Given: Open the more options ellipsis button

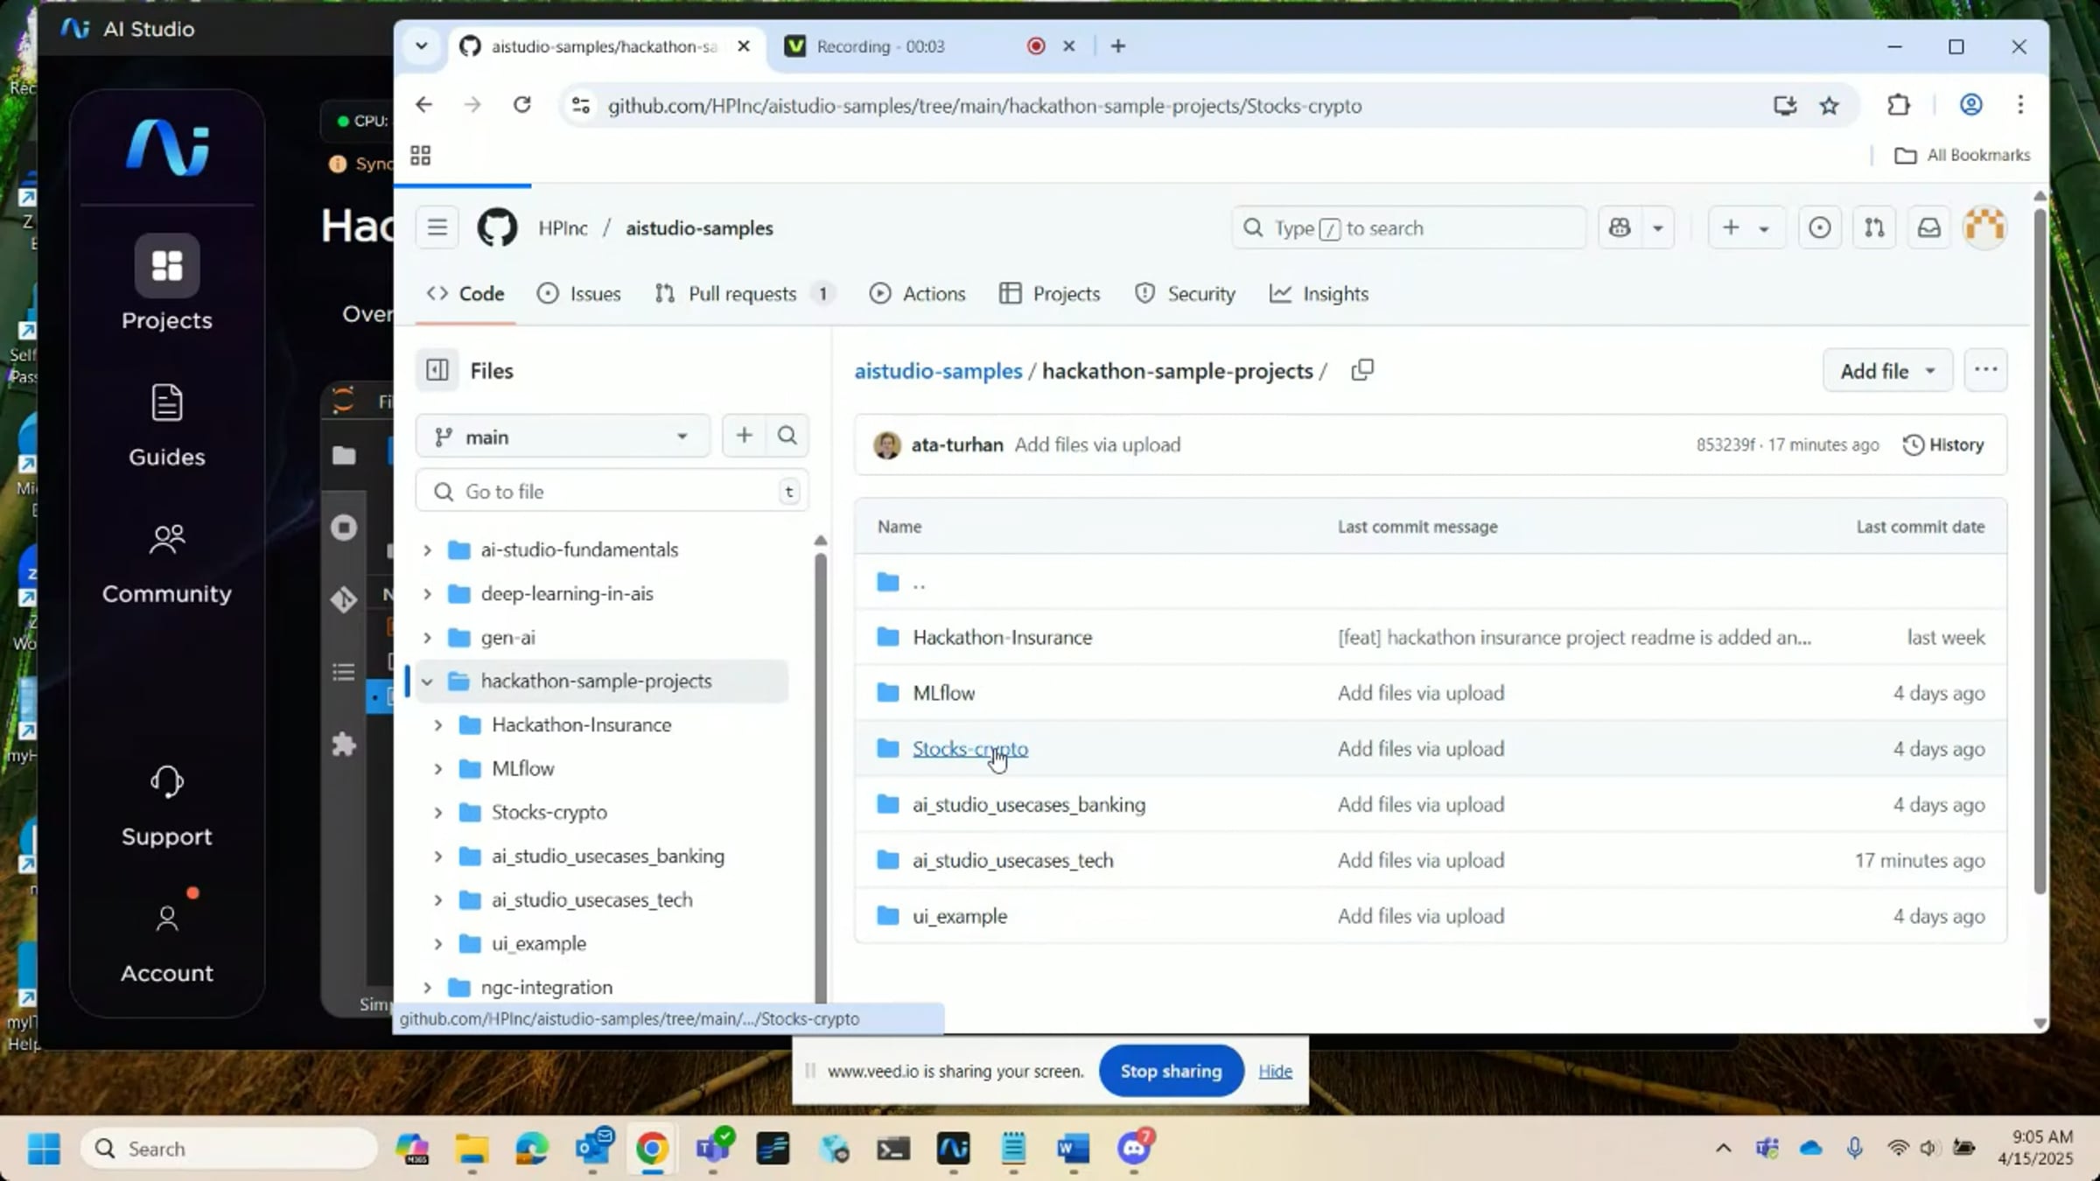Looking at the screenshot, I should 1985,370.
